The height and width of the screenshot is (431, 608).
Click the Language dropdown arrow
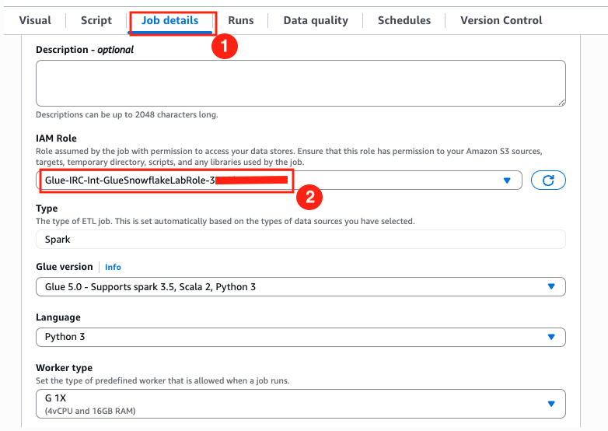551,337
